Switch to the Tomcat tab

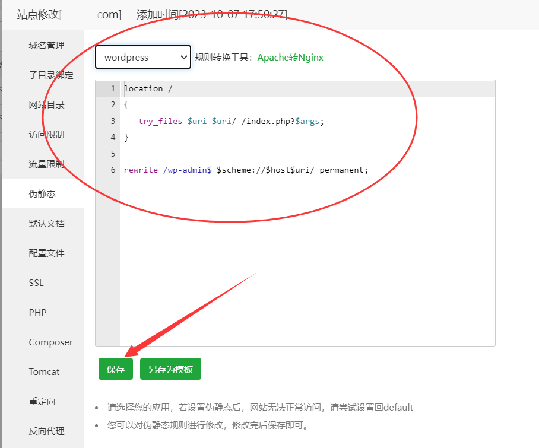point(44,372)
